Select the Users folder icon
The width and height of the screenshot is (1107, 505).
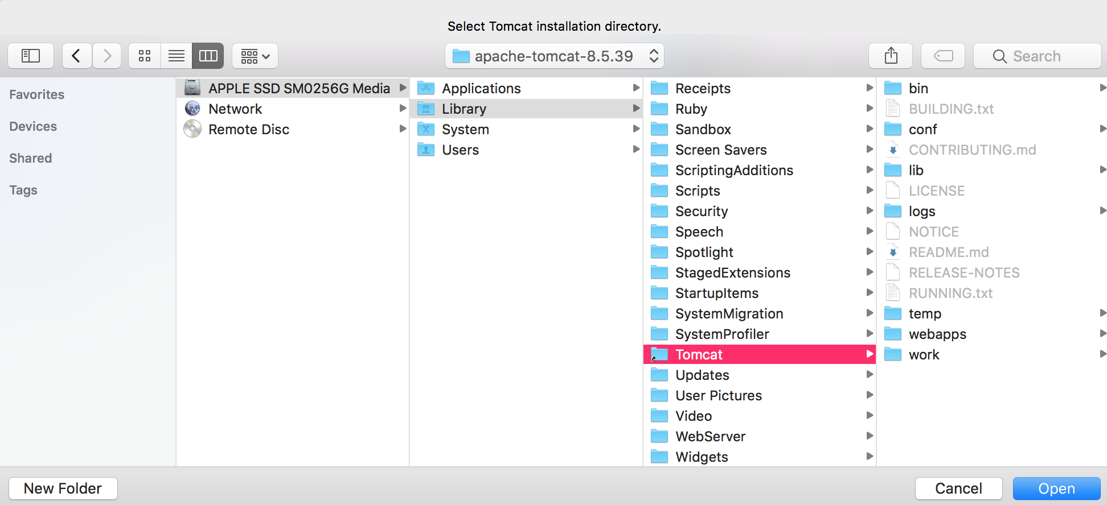426,150
